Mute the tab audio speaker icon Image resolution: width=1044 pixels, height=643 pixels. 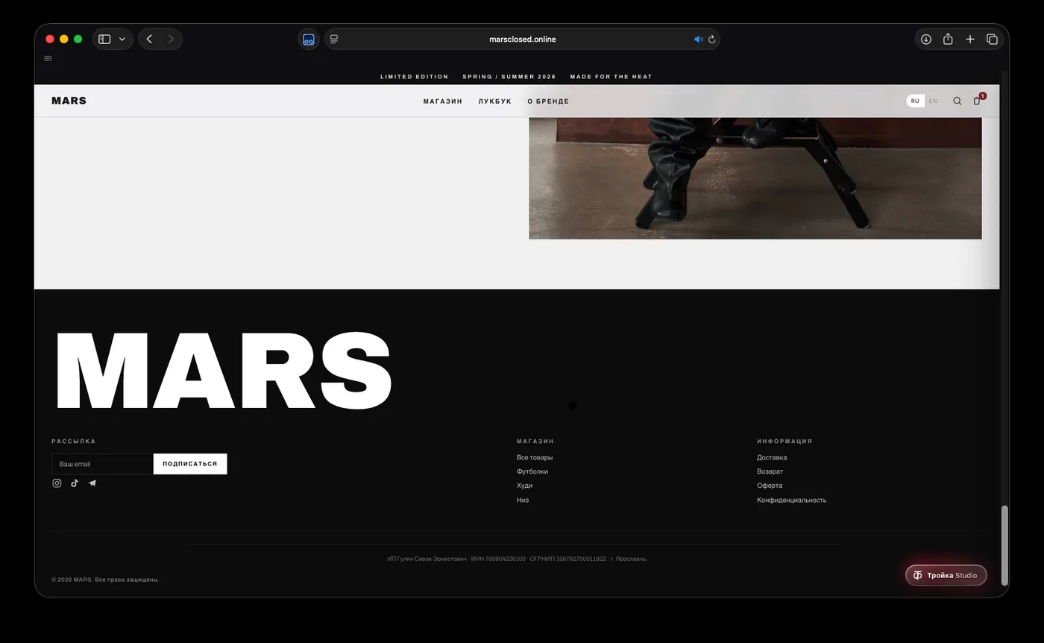pos(698,39)
